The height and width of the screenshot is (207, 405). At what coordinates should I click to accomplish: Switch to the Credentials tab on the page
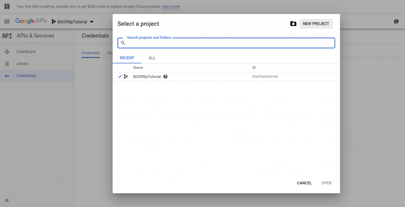coord(91,53)
